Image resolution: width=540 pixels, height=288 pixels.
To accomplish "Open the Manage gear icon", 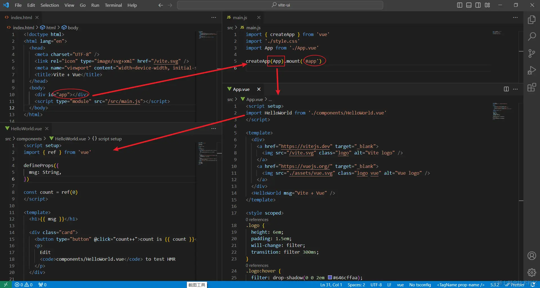I will tap(532, 272).
